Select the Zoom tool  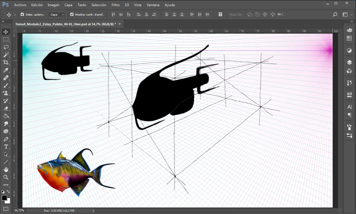coord(6,177)
